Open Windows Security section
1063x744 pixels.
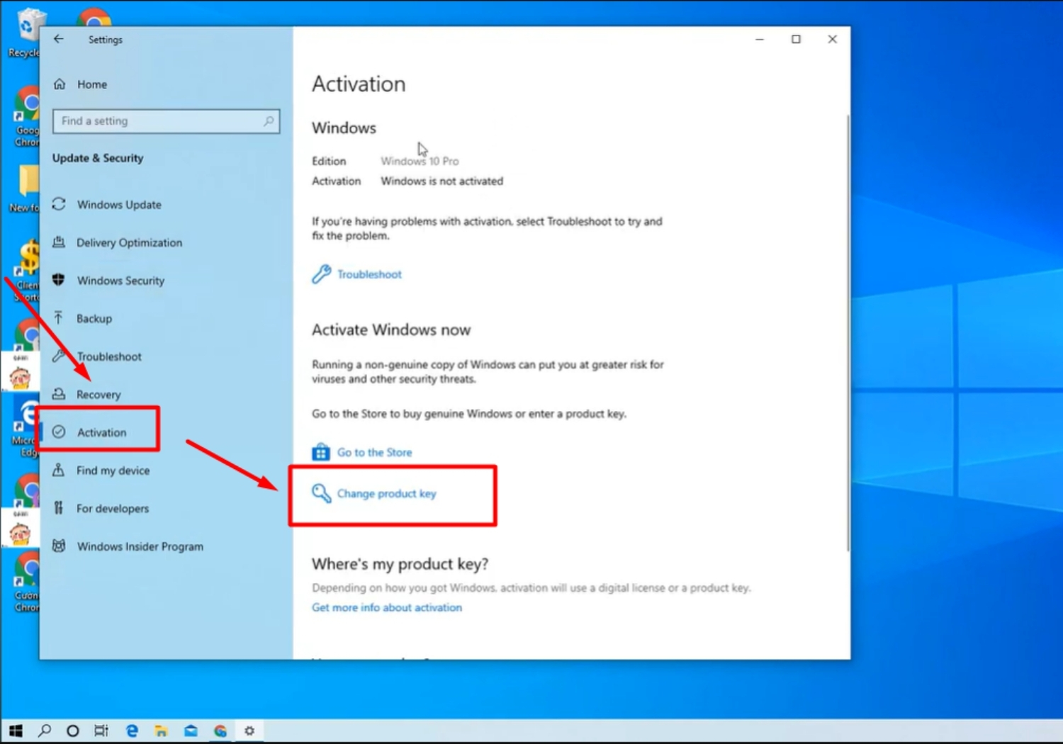[x=120, y=281]
